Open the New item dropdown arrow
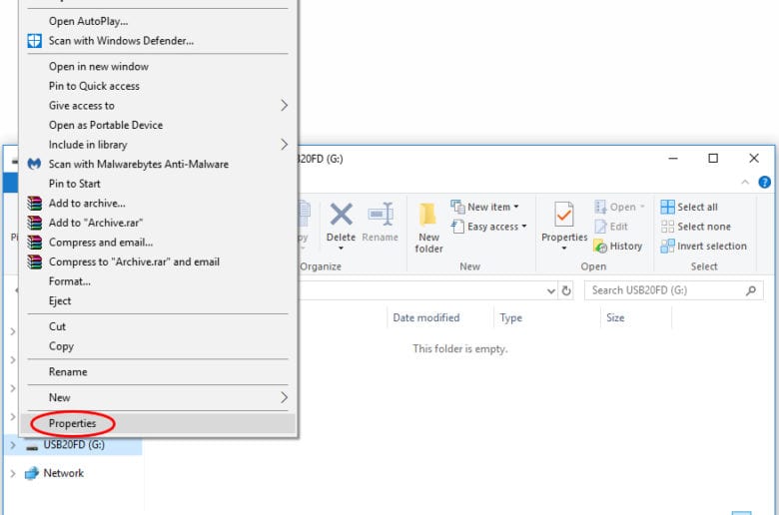This screenshot has width=779, height=515. [516, 207]
